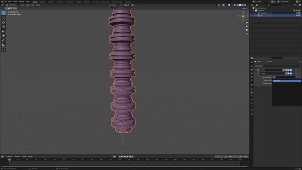Play the animation forward

coord(127,157)
